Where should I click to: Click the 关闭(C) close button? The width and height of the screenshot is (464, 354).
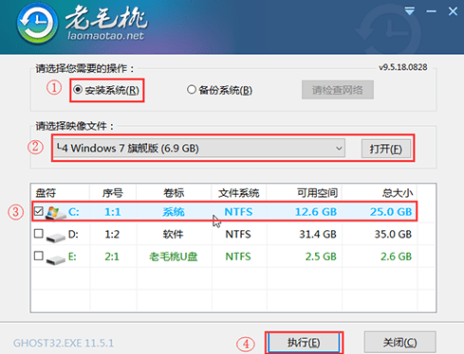coord(400,343)
